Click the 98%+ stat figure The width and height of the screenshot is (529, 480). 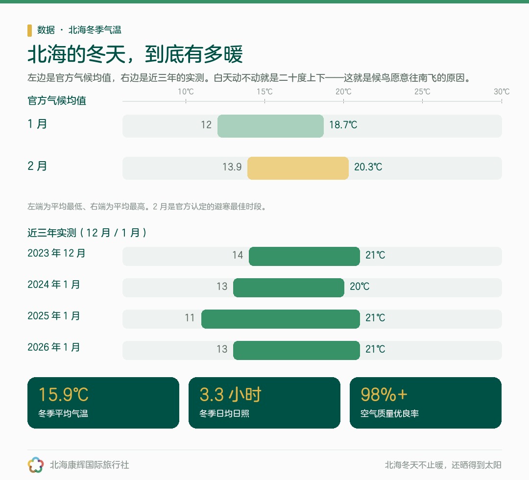click(384, 395)
